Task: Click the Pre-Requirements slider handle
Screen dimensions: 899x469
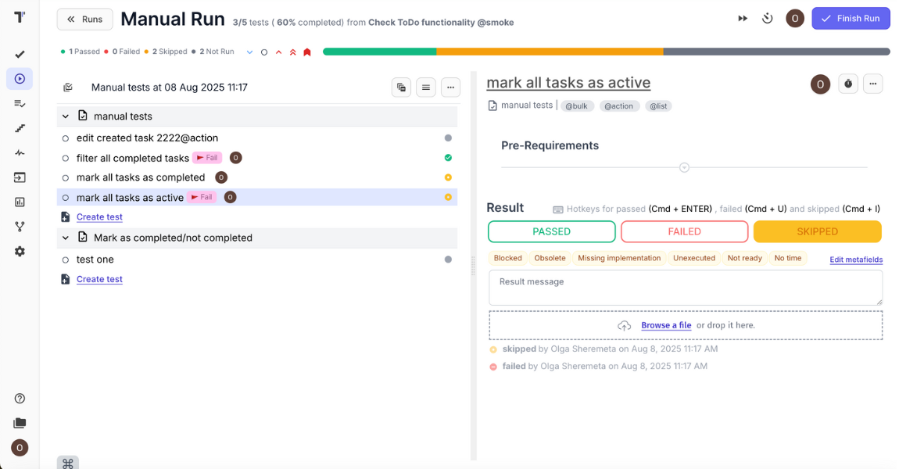Action: click(684, 166)
